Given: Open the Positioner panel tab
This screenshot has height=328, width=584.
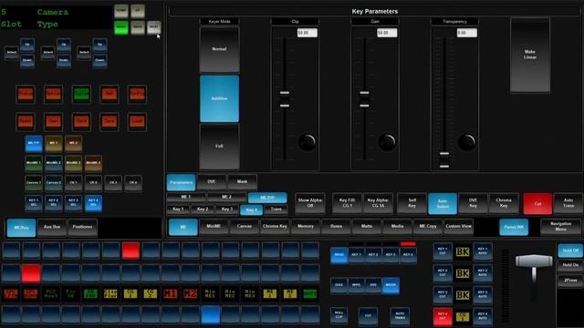Looking at the screenshot, I should click(82, 227).
